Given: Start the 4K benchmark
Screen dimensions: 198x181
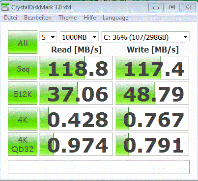Looking at the screenshot, I should point(23,119).
